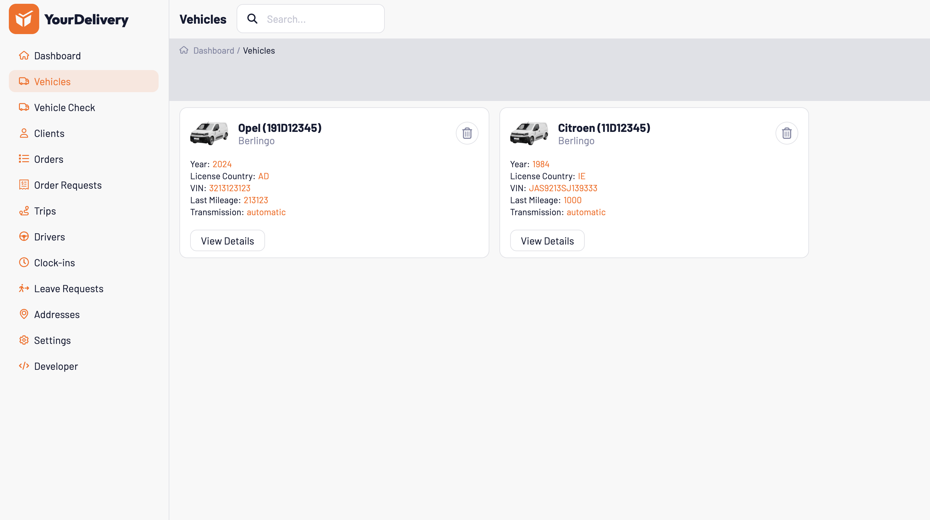Screen dimensions: 930x520
Task: Click the Developer code icon
Action: click(24, 366)
